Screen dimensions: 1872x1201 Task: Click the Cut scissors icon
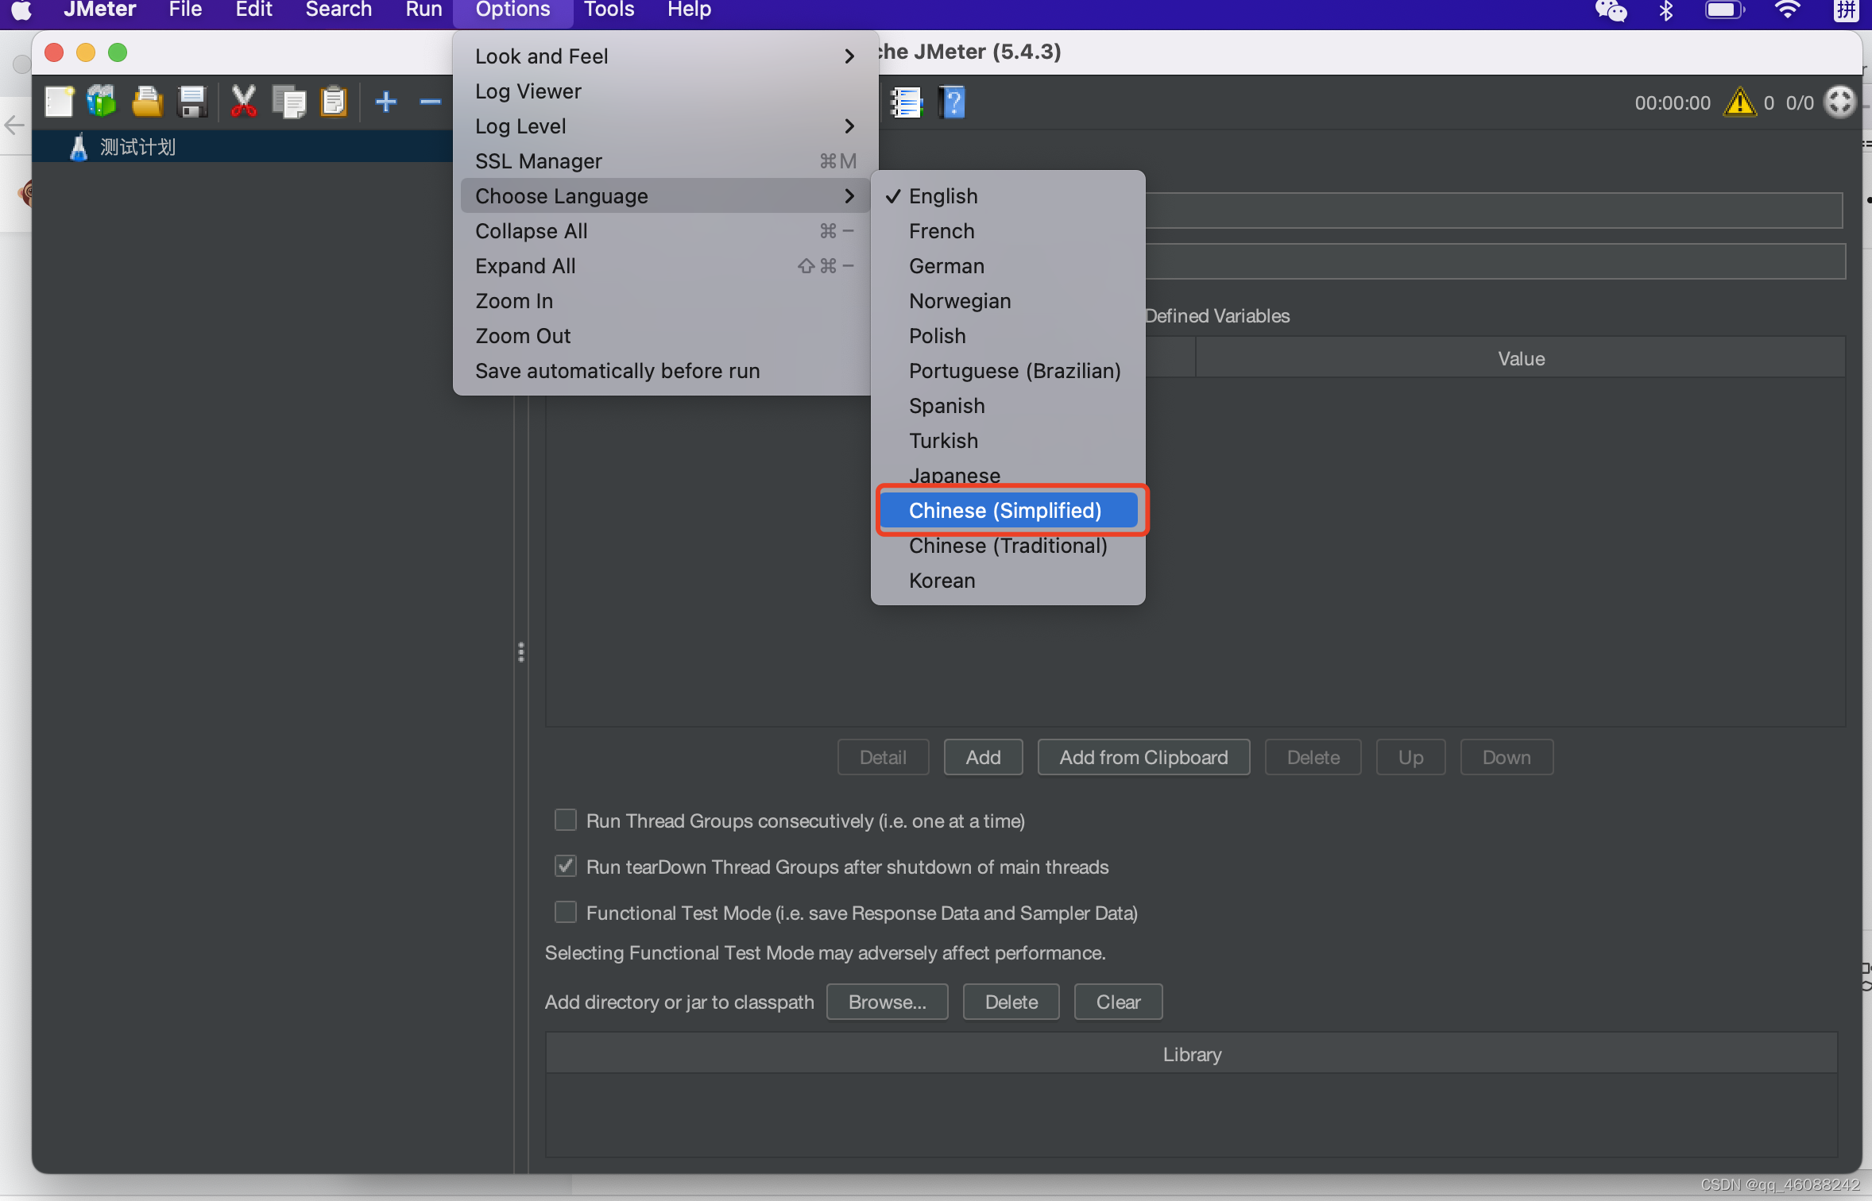tap(243, 102)
